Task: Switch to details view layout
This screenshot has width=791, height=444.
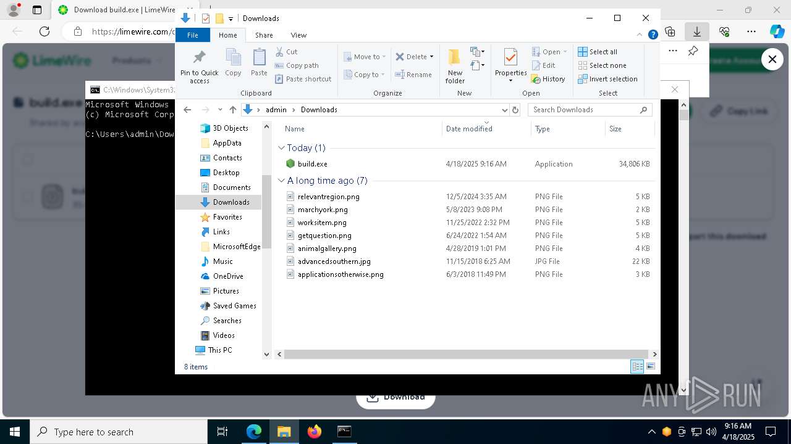Action: pos(637,367)
